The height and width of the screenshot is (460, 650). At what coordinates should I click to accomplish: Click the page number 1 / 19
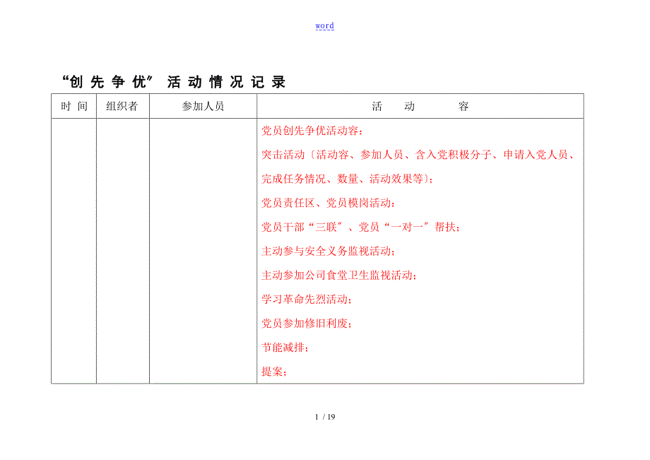(325, 418)
